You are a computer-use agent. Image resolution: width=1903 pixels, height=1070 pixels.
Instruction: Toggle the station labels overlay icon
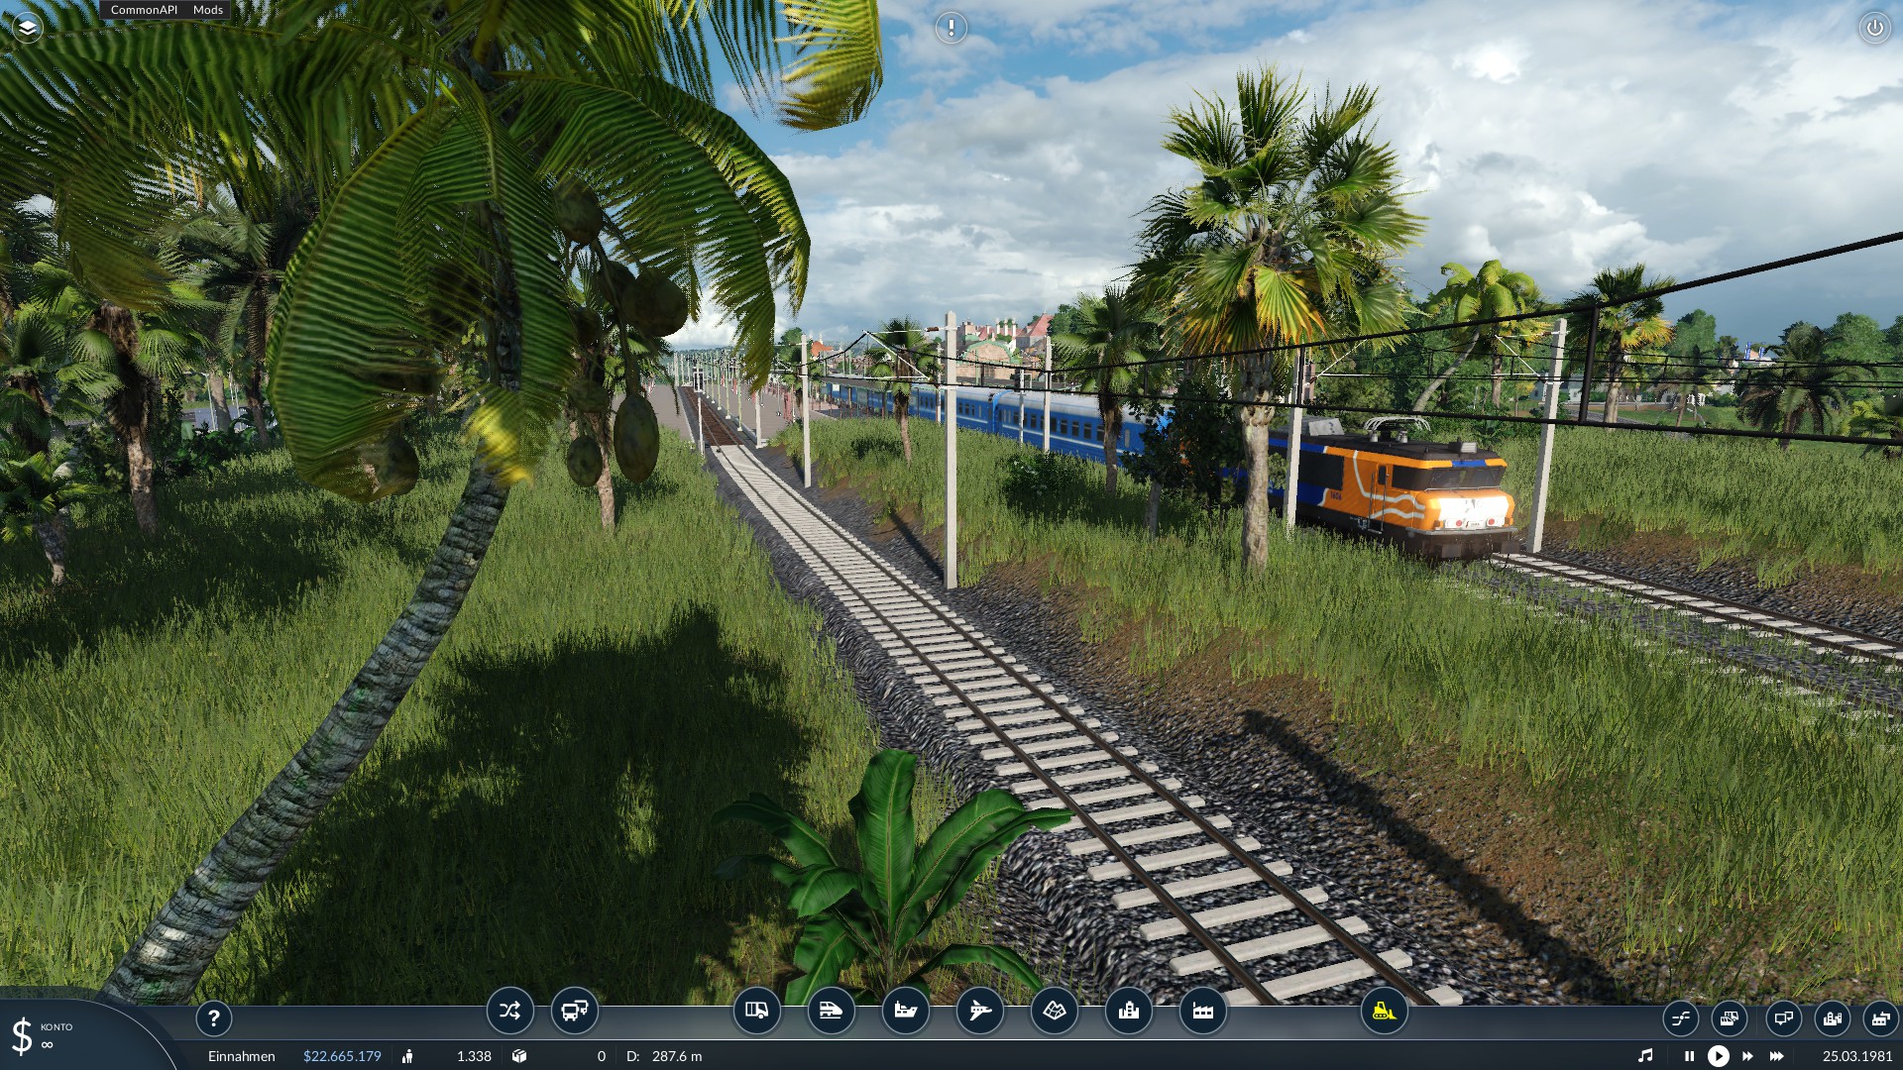point(1783,1017)
